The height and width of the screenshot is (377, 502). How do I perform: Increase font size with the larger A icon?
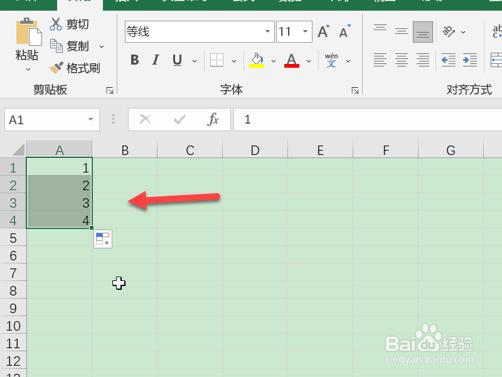pos(323,31)
